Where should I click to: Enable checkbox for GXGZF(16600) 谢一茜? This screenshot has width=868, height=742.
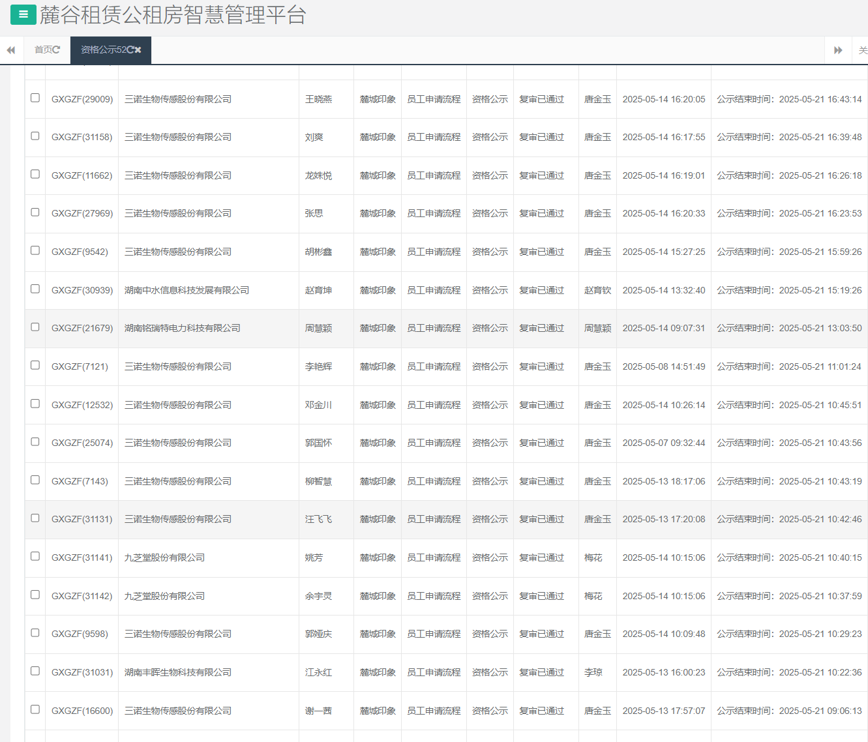pyautogui.click(x=35, y=709)
